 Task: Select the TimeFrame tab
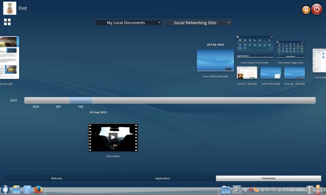(268, 178)
